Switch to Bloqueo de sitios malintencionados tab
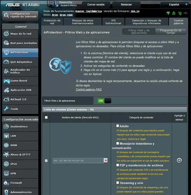This screenshot has width=191, height=195. [83, 22]
